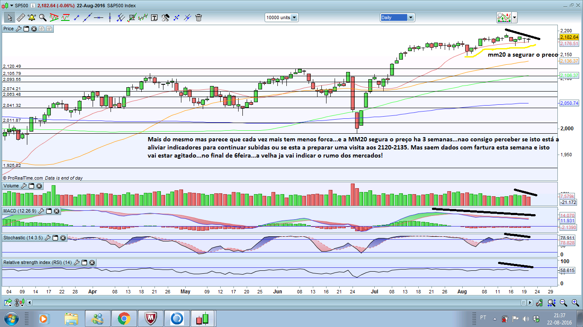Select the blue dashed segment tool
This screenshot has width=583, height=327.
click(176, 17)
